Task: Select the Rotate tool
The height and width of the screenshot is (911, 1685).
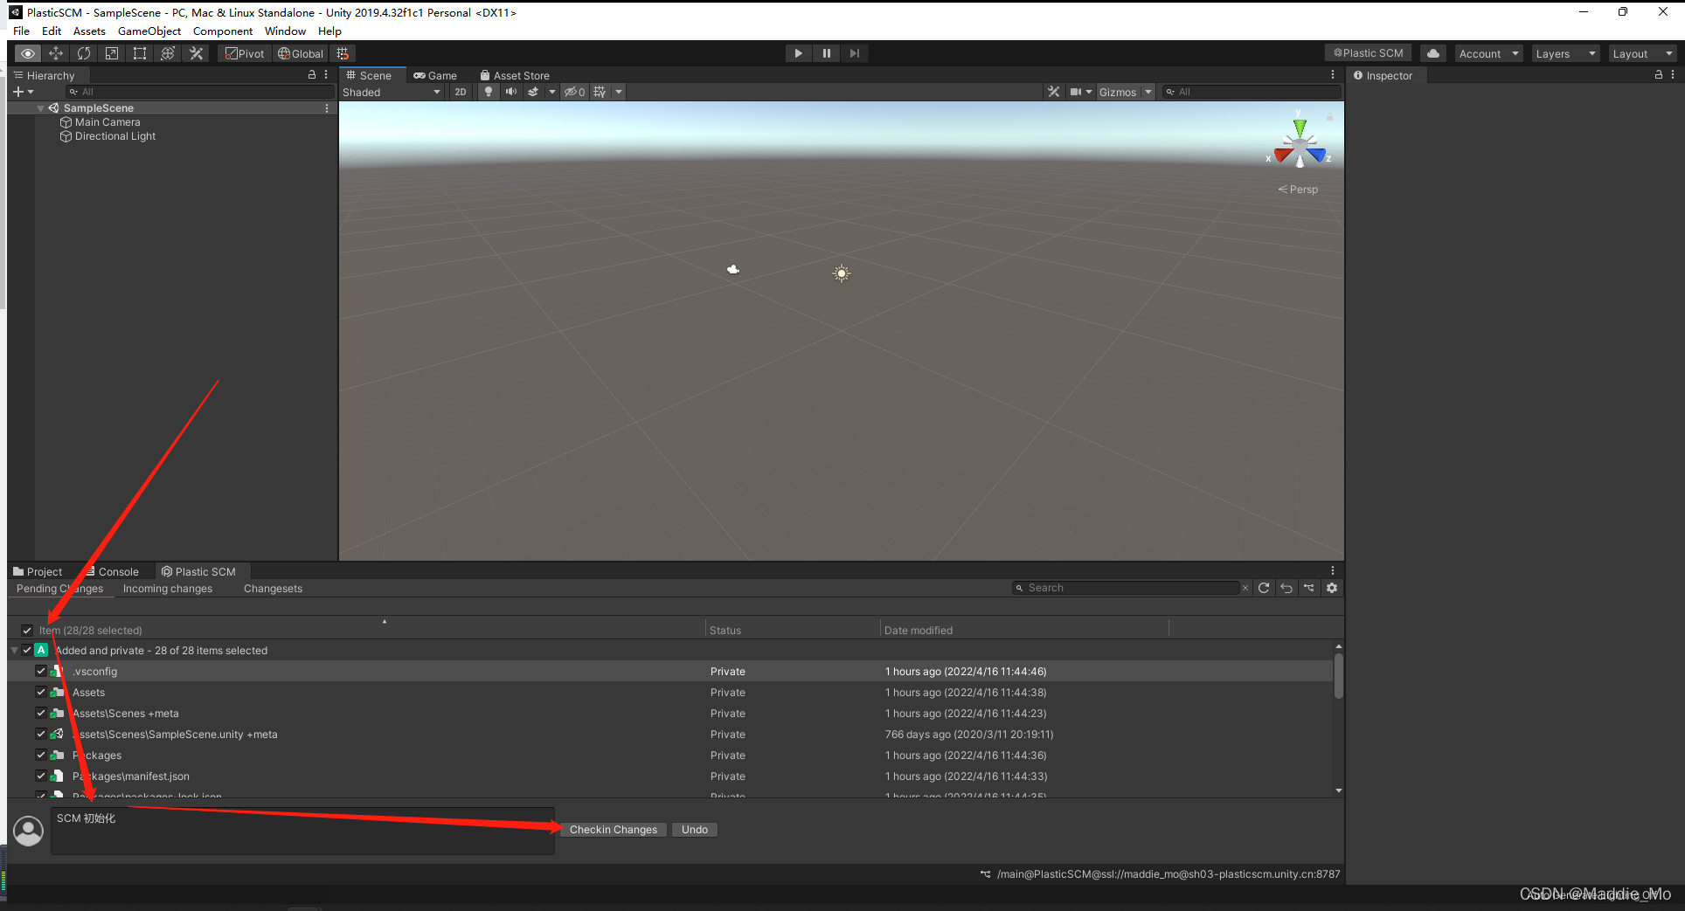Action: point(84,53)
